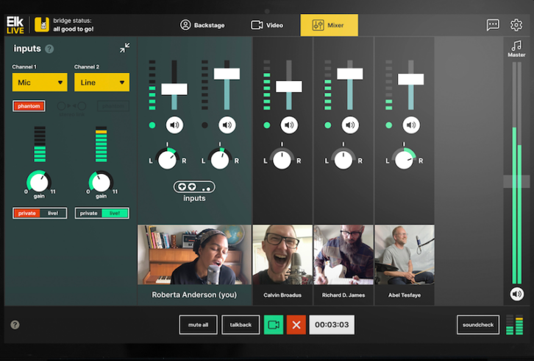The image size is (534, 361).
Task: Mute Abel Tesfaye channel speaker icon
Action: tap(411, 125)
